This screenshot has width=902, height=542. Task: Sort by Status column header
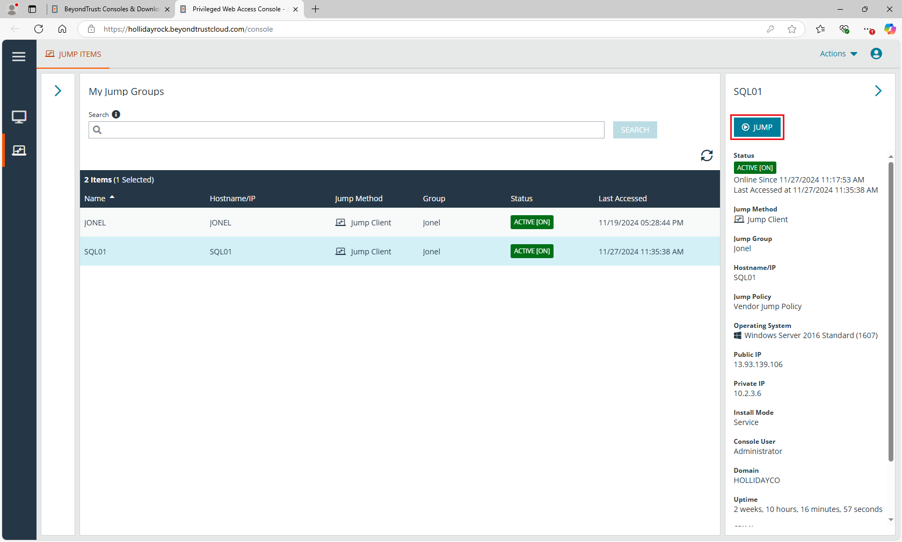click(521, 199)
